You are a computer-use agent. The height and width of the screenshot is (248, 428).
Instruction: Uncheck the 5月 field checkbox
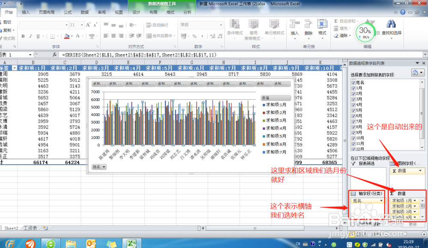pyautogui.click(x=354, y=110)
